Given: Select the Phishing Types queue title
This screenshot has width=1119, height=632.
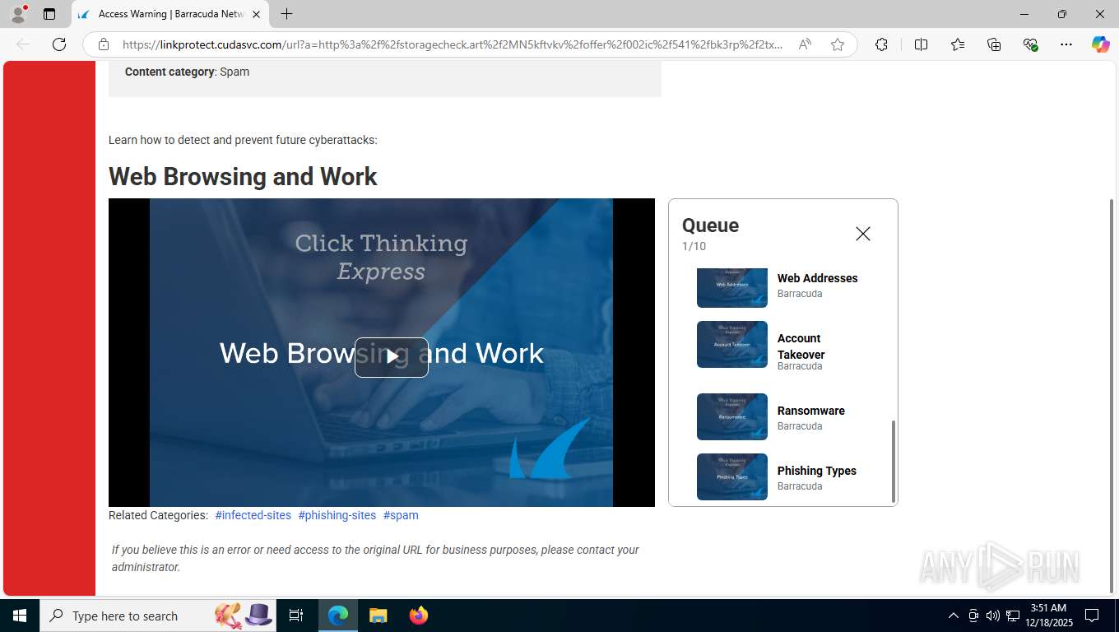Looking at the screenshot, I should [x=816, y=471].
